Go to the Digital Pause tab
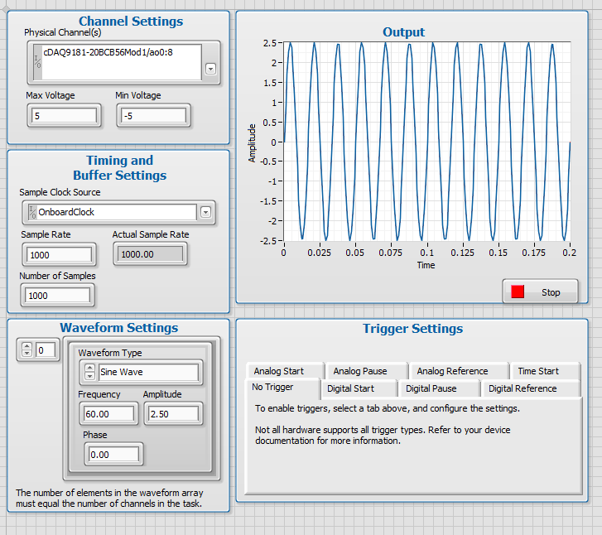 [431, 388]
